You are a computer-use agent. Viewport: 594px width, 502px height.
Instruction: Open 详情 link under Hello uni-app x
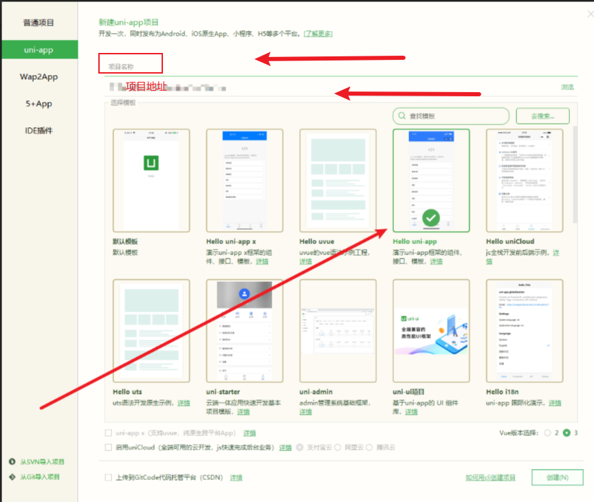(x=262, y=261)
